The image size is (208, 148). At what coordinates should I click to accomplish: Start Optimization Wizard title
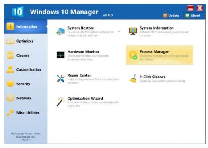pos(85,99)
